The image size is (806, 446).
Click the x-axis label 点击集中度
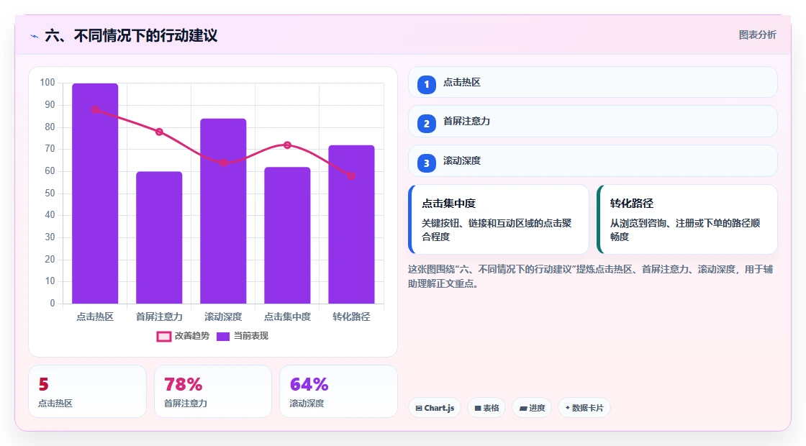click(x=287, y=317)
